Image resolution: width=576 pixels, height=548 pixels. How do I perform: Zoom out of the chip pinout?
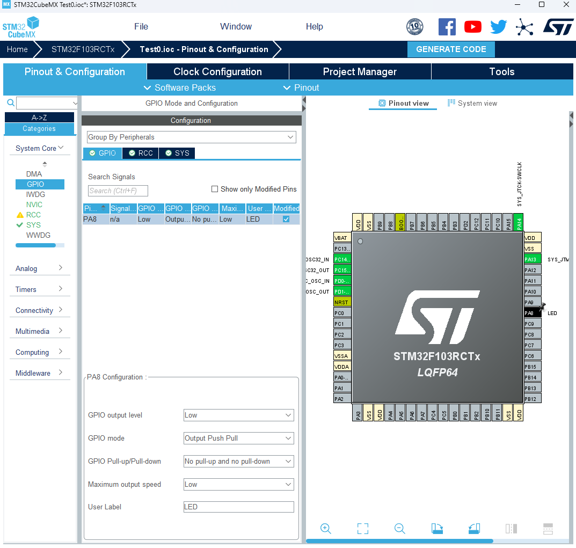(x=400, y=529)
